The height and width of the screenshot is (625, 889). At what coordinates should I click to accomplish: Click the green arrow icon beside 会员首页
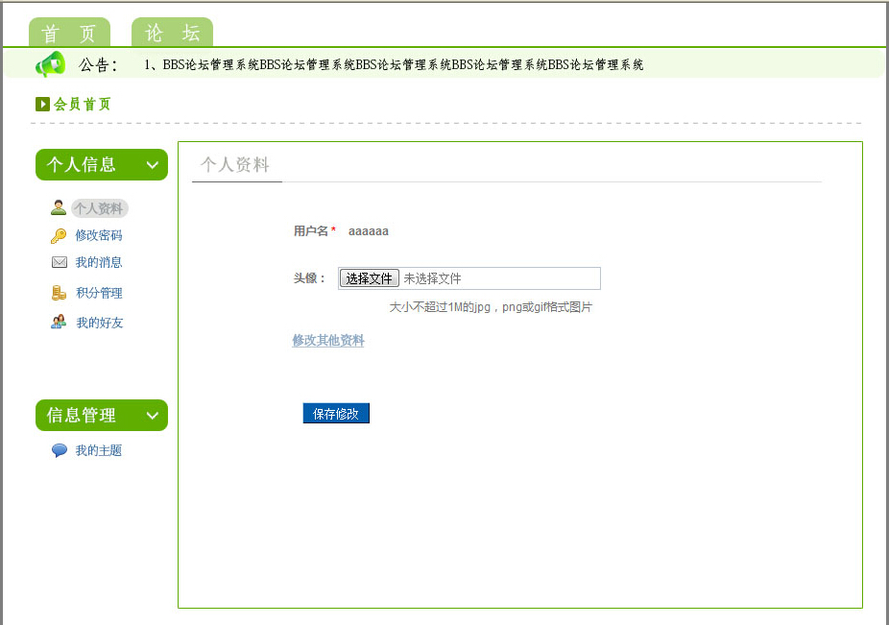(42, 105)
